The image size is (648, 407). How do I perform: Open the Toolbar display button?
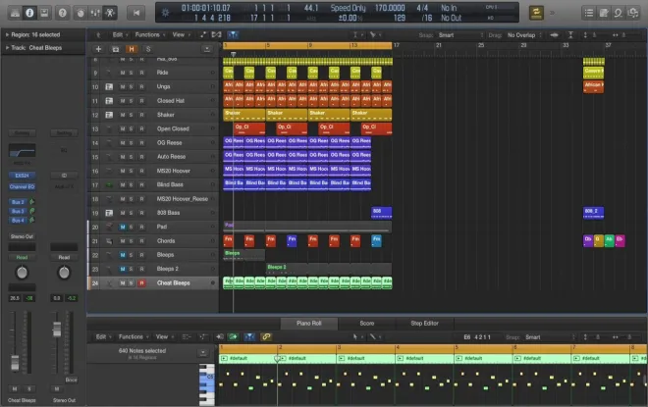(44, 13)
